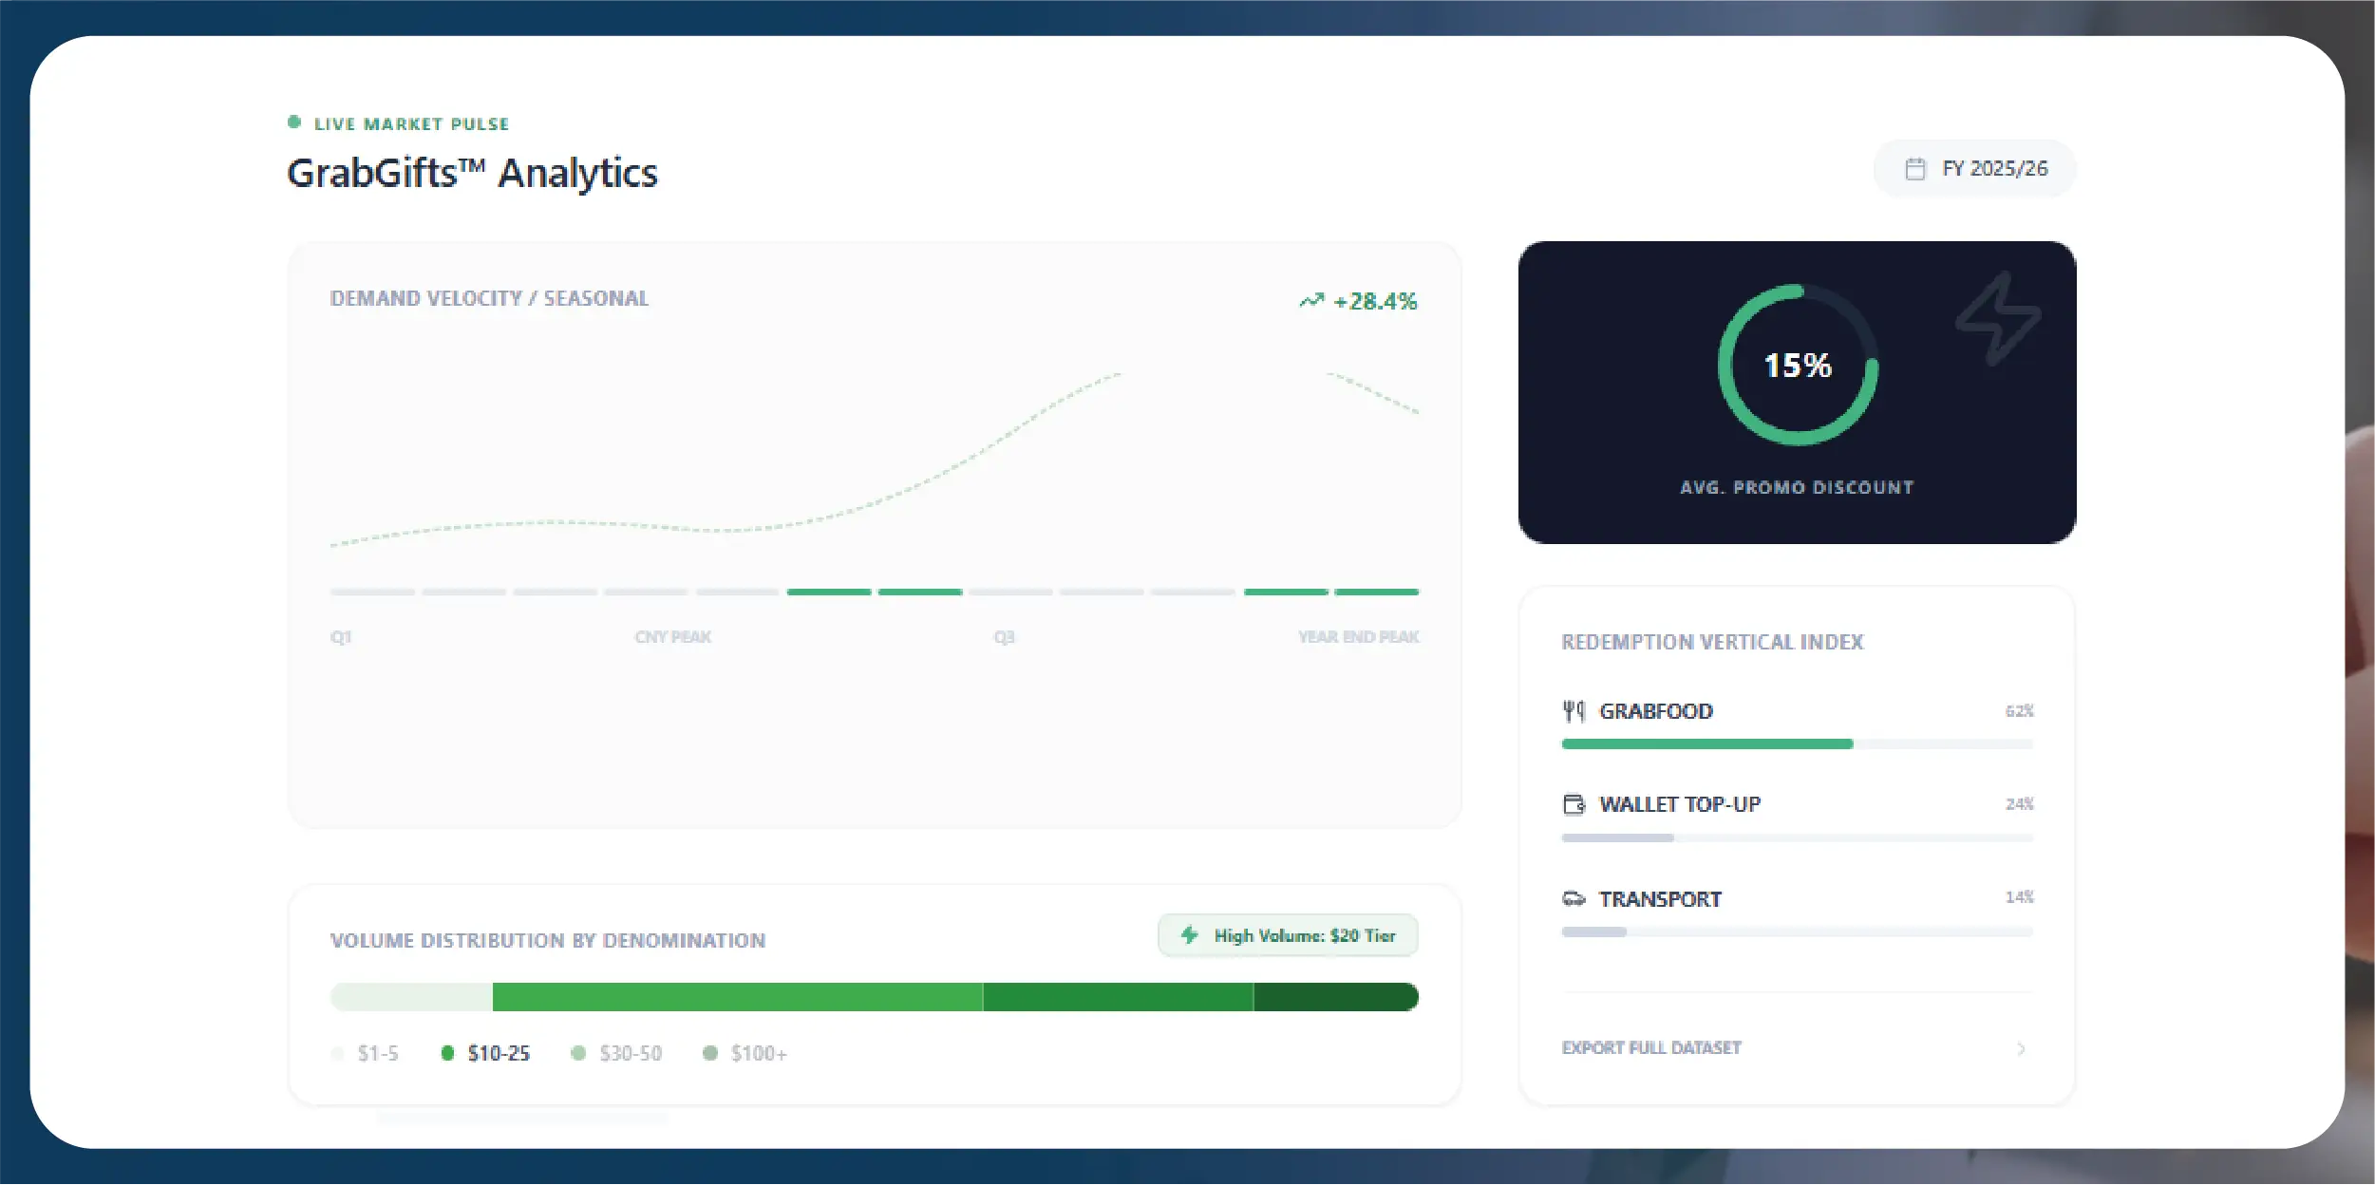Click the Export Full Dataset link
Viewport: 2375px width, 1185px height.
point(1651,1048)
